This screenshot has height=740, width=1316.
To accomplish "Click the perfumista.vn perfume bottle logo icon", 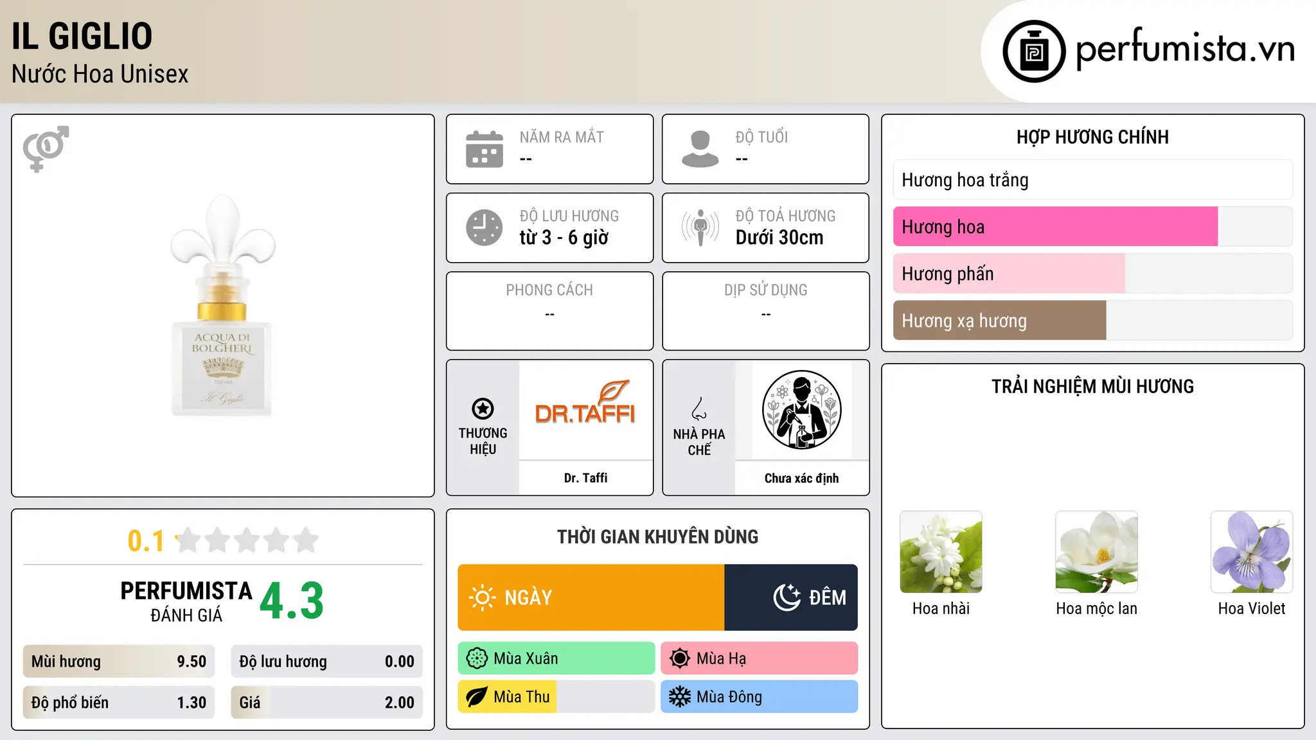I will tap(1034, 51).
